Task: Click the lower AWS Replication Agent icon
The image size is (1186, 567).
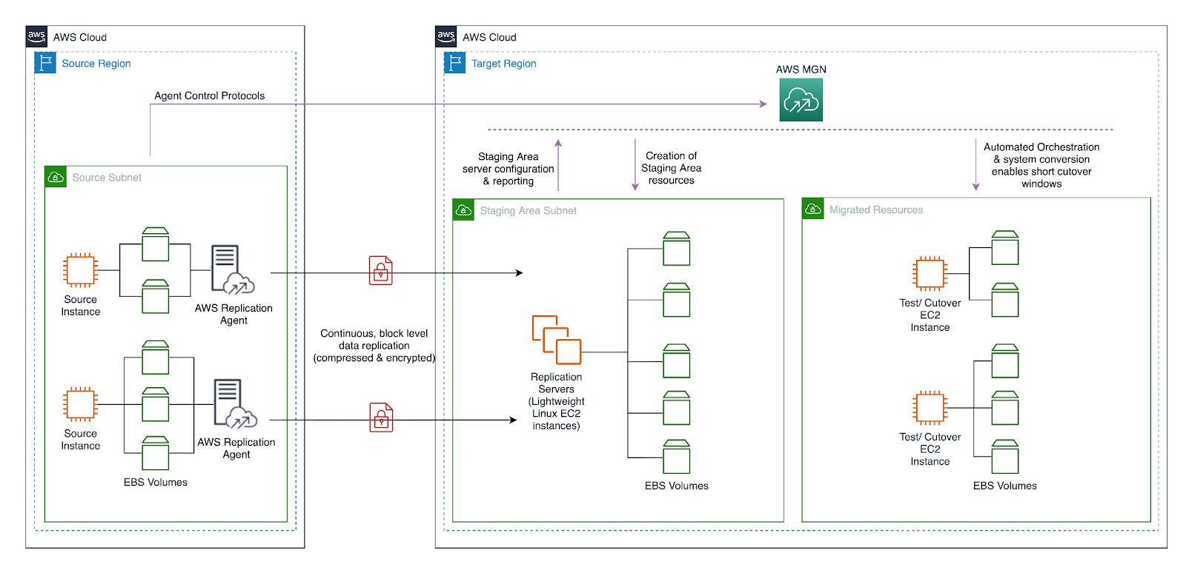Action: tap(236, 404)
